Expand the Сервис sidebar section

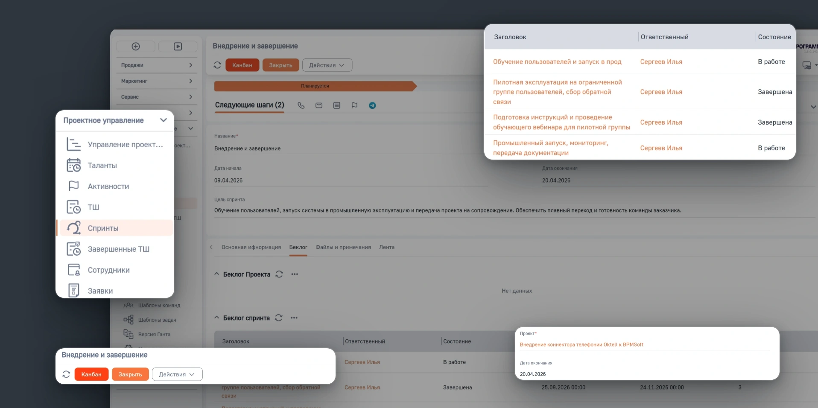(x=157, y=97)
